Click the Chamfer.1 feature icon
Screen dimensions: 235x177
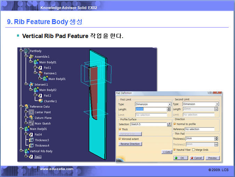[40, 101]
